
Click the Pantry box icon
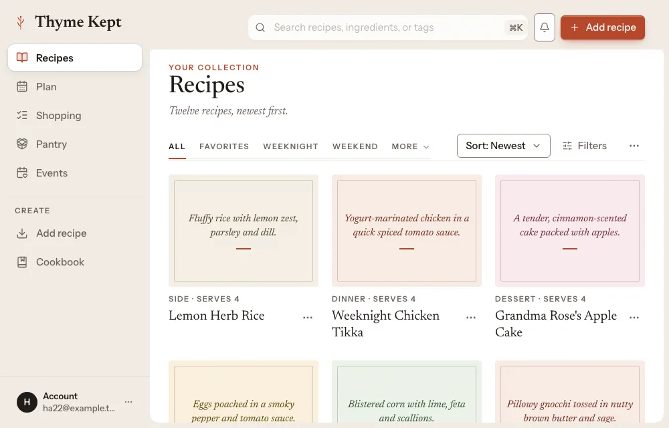(x=22, y=144)
